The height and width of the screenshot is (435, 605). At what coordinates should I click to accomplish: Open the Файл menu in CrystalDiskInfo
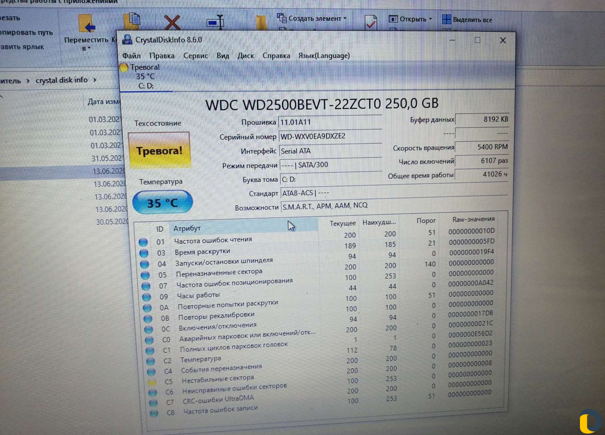click(x=131, y=55)
